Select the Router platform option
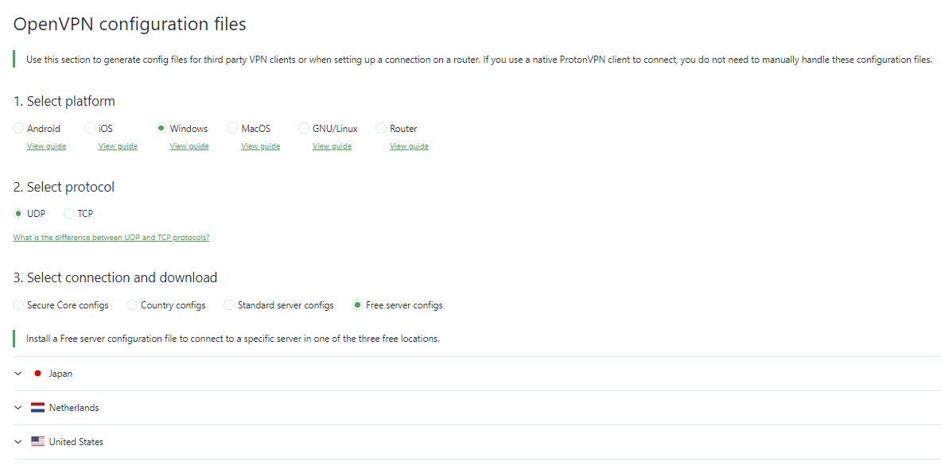The height and width of the screenshot is (469, 941). coord(381,129)
